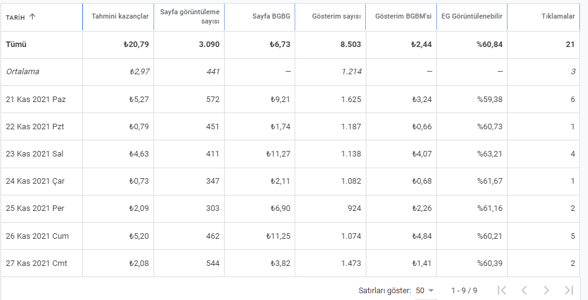Select the 21 Kas 2021 Paz row
Viewport: 588px width, 300px height.
(x=290, y=99)
